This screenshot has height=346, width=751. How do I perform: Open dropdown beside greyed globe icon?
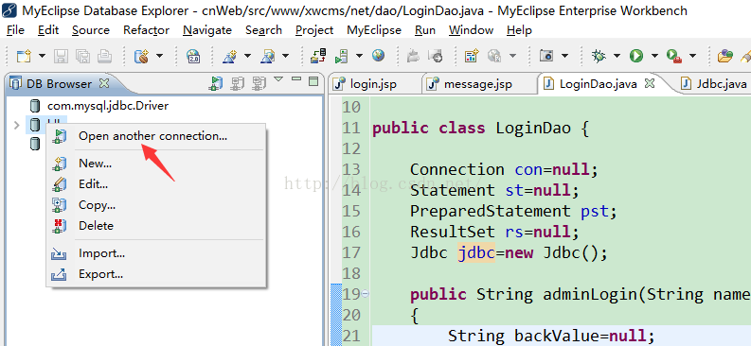[513, 56]
